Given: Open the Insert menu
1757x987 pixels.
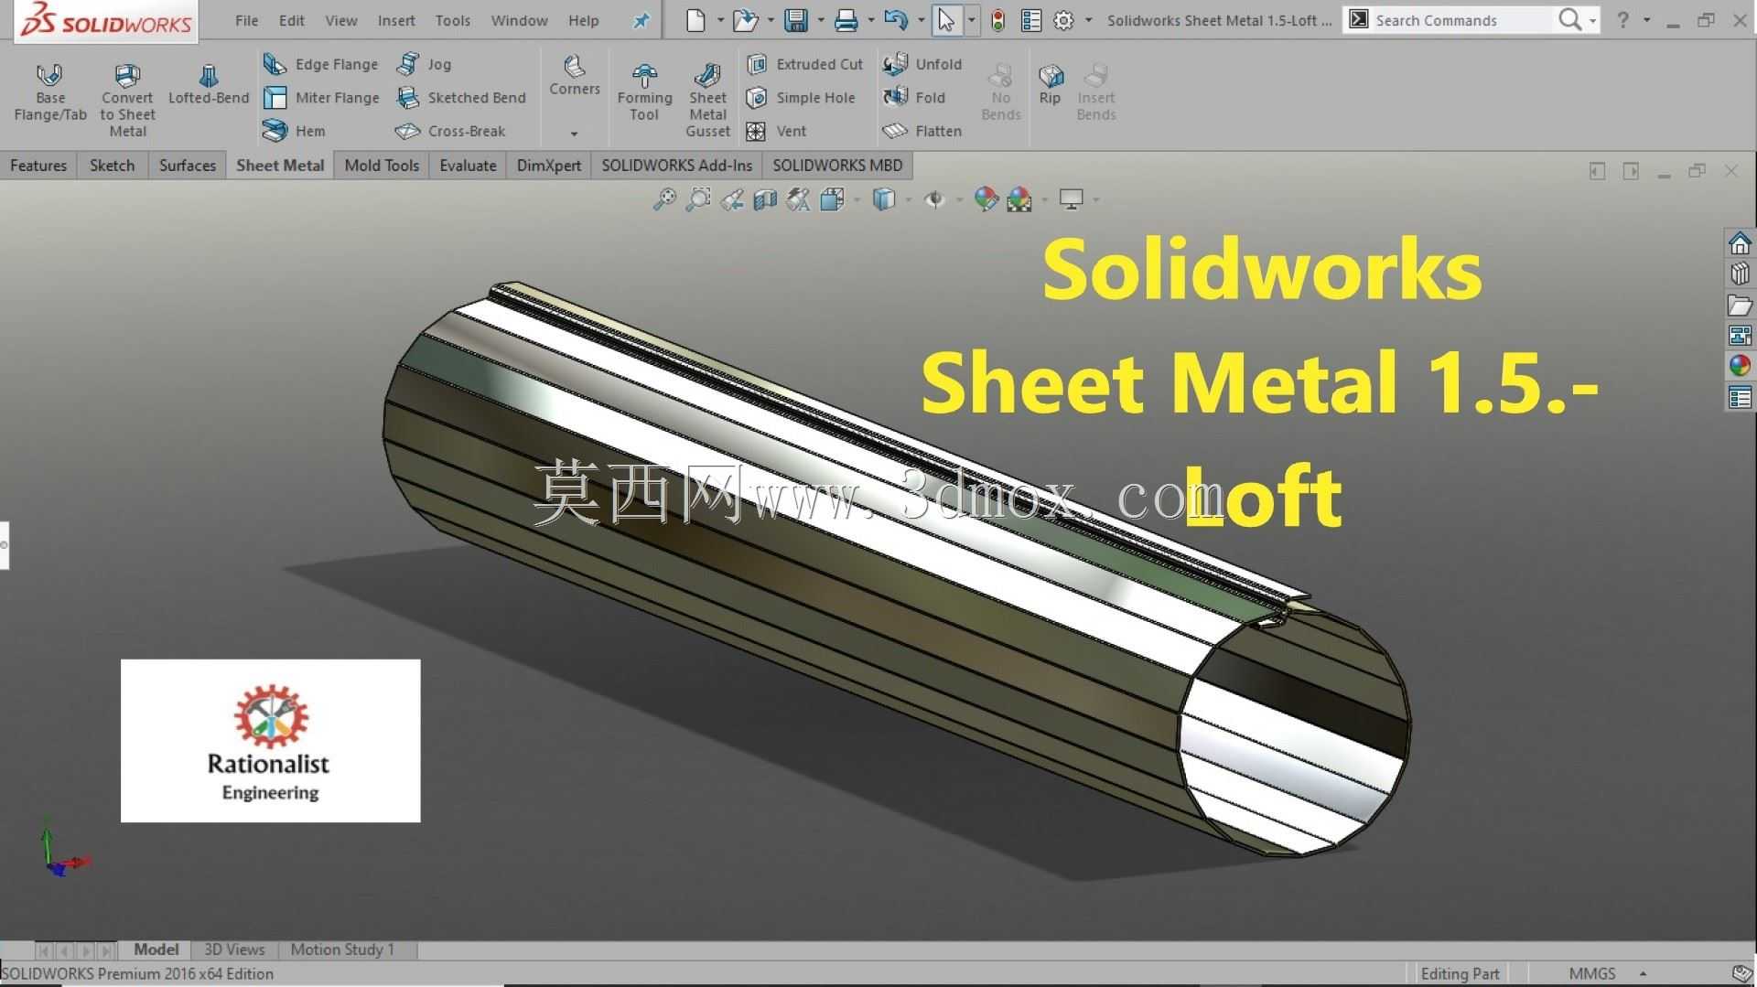Looking at the screenshot, I should coord(396,20).
